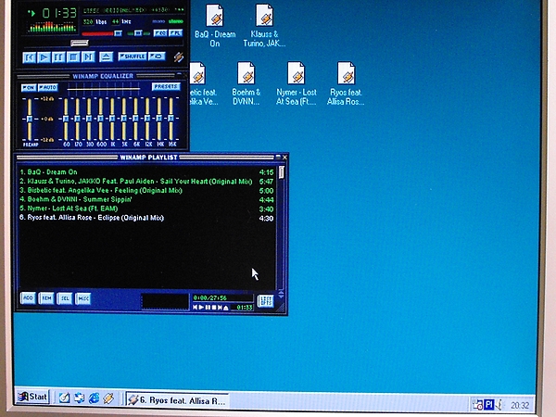Click the Winamp Playlist window shade button

(278, 158)
